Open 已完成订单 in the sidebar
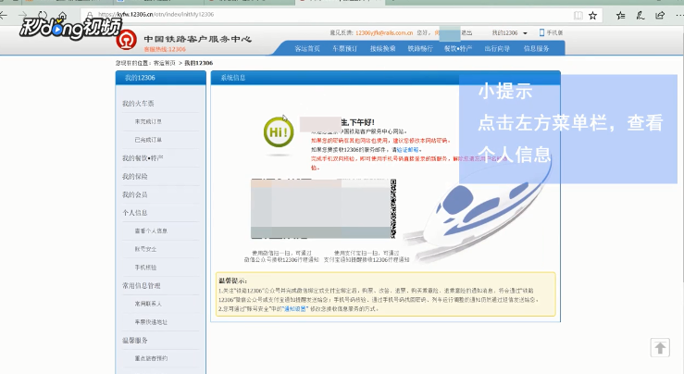This screenshot has width=684, height=374. 148,140
